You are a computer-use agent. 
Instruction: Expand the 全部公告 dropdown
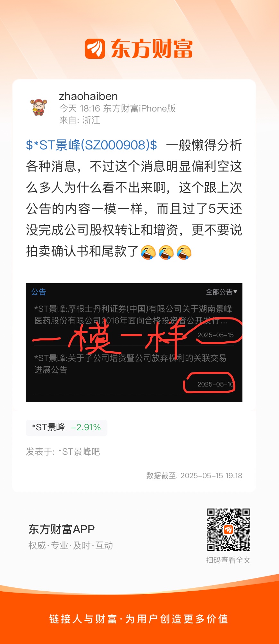[x=221, y=292]
